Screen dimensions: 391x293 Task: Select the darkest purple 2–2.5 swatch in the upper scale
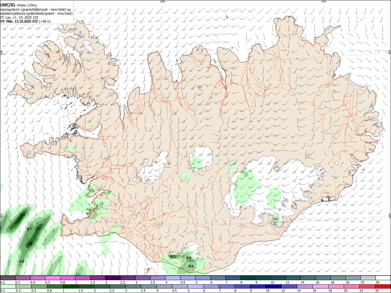click(113, 278)
